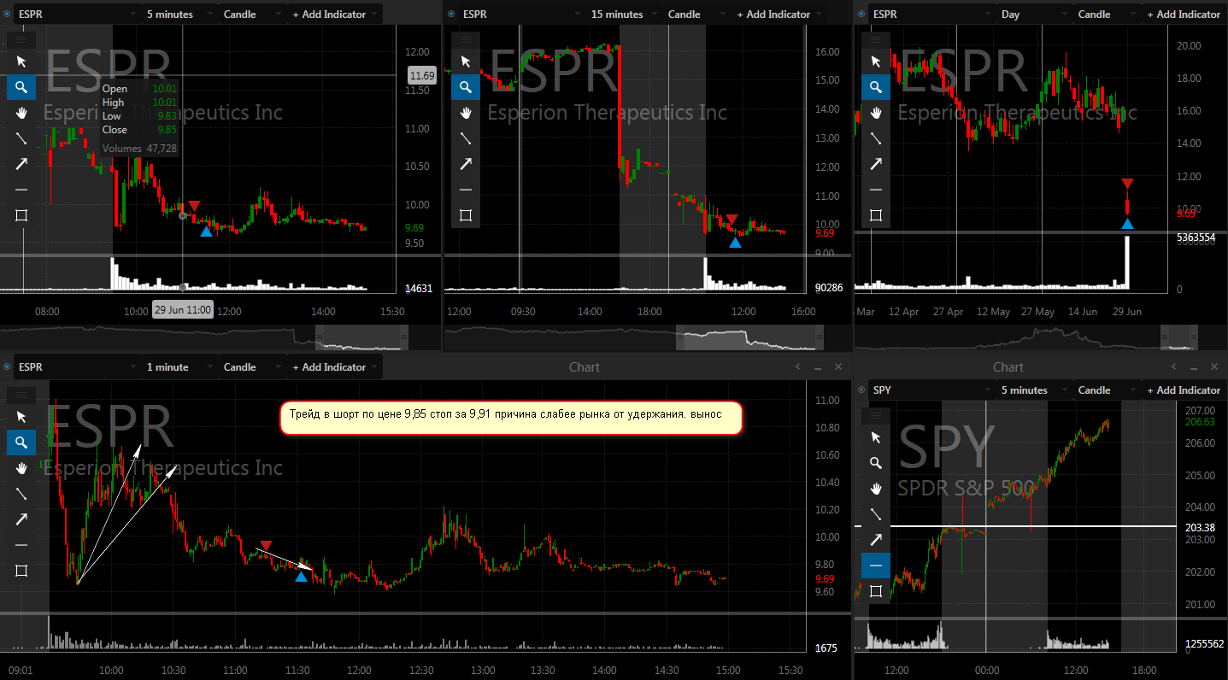Toggle symbol link dot in ESPR 1 minute chart
Viewport: 1228px width, 680px height.
7,367
